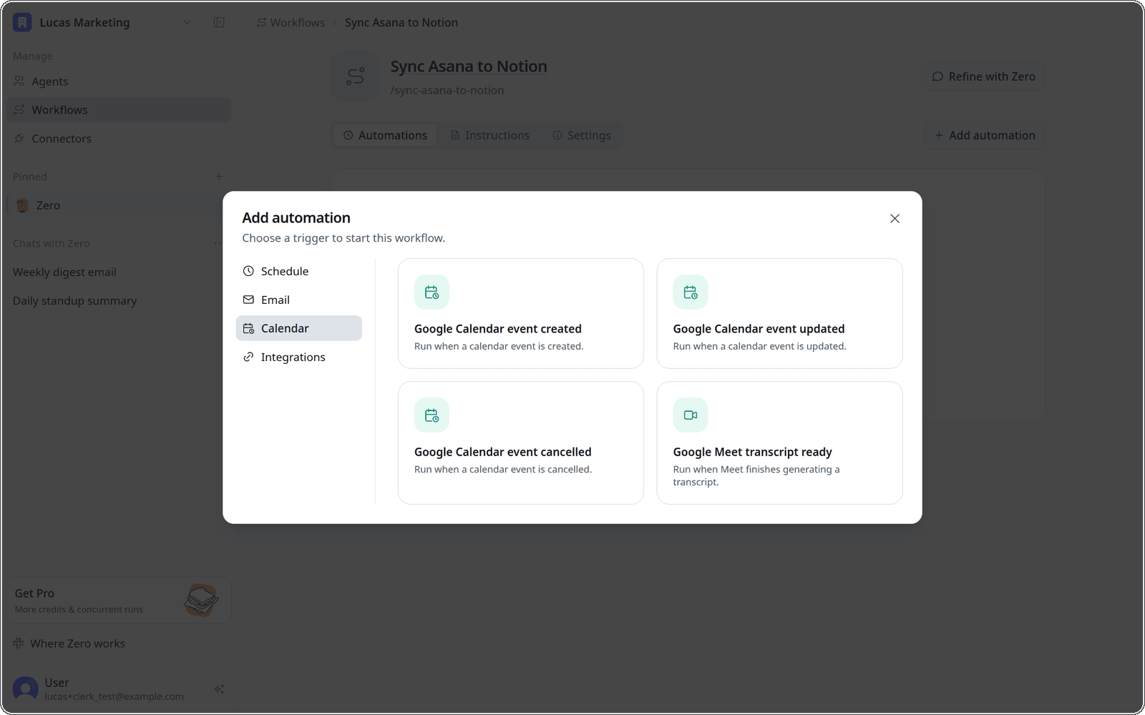Viewport: 1145px width, 715px height.
Task: Click the envelope icon beside Email
Action: 248,300
